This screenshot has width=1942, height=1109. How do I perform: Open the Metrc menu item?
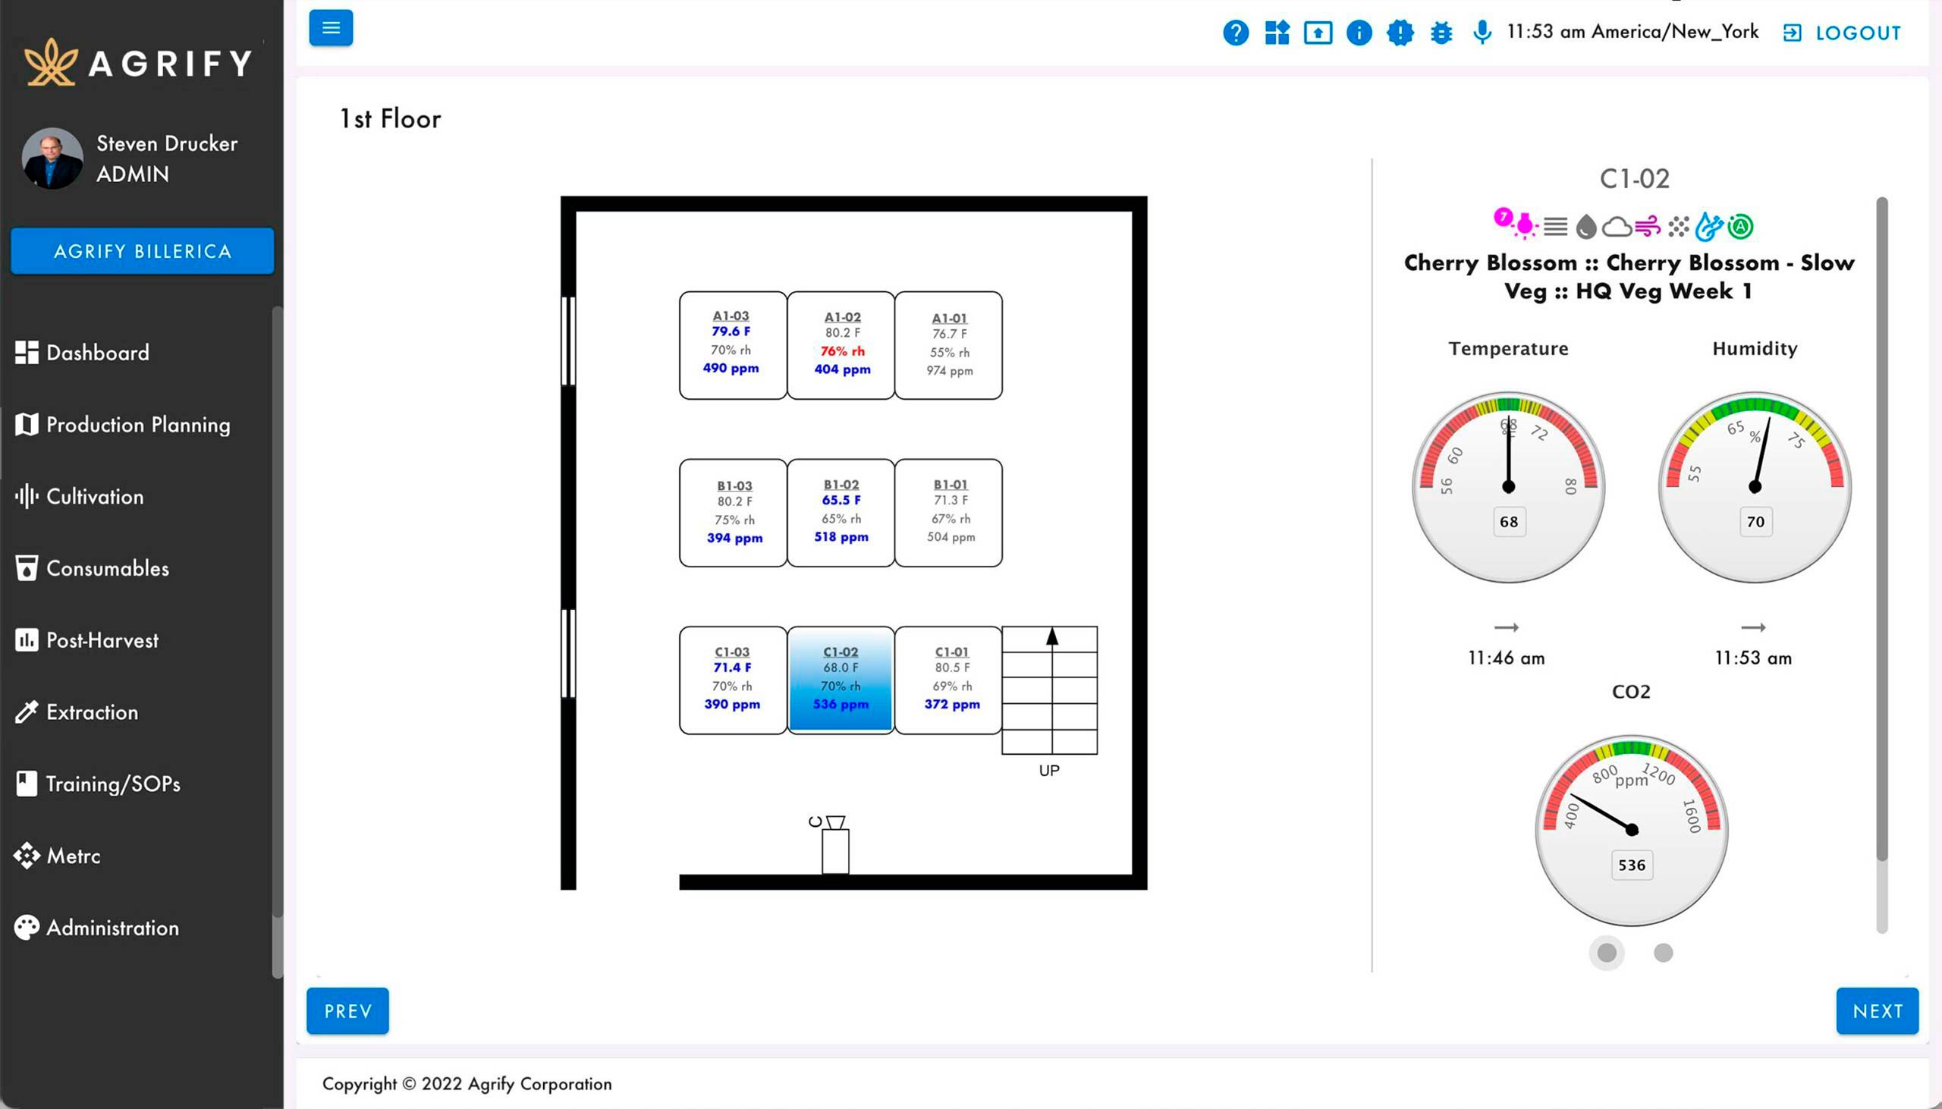pos(57,856)
